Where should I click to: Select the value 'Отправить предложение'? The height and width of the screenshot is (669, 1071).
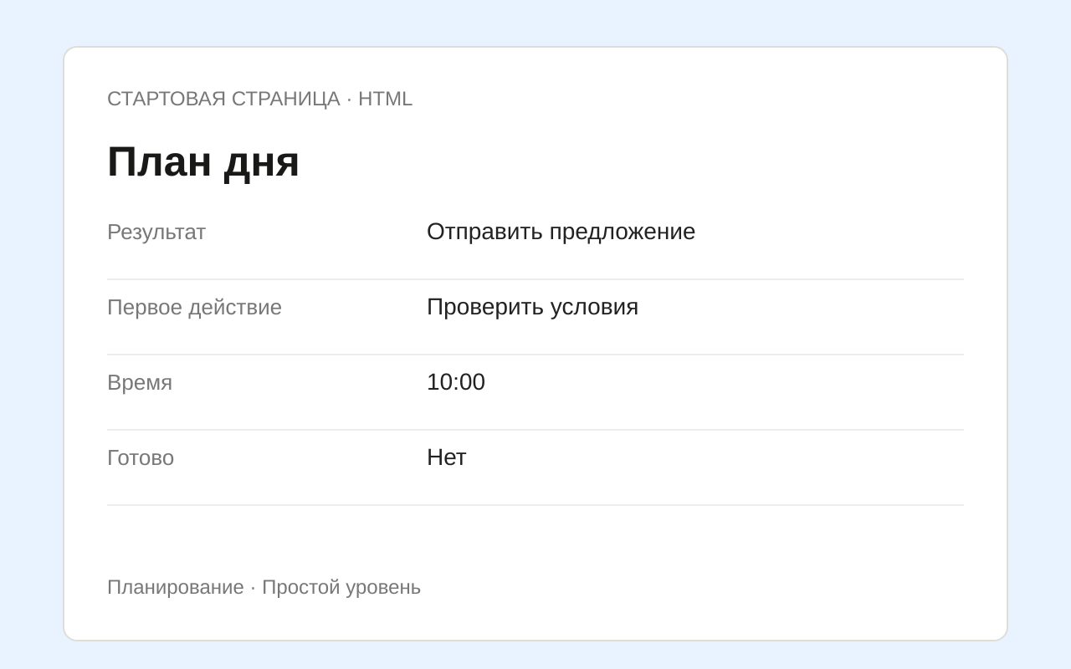click(x=561, y=232)
